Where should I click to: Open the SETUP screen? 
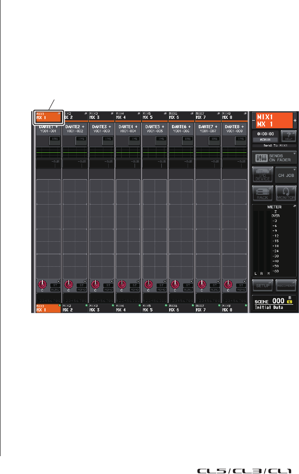262,285
